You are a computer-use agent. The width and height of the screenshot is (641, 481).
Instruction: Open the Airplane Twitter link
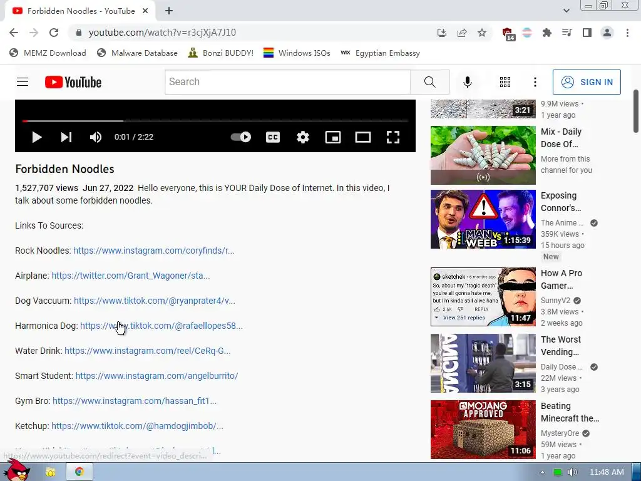pyautogui.click(x=130, y=276)
